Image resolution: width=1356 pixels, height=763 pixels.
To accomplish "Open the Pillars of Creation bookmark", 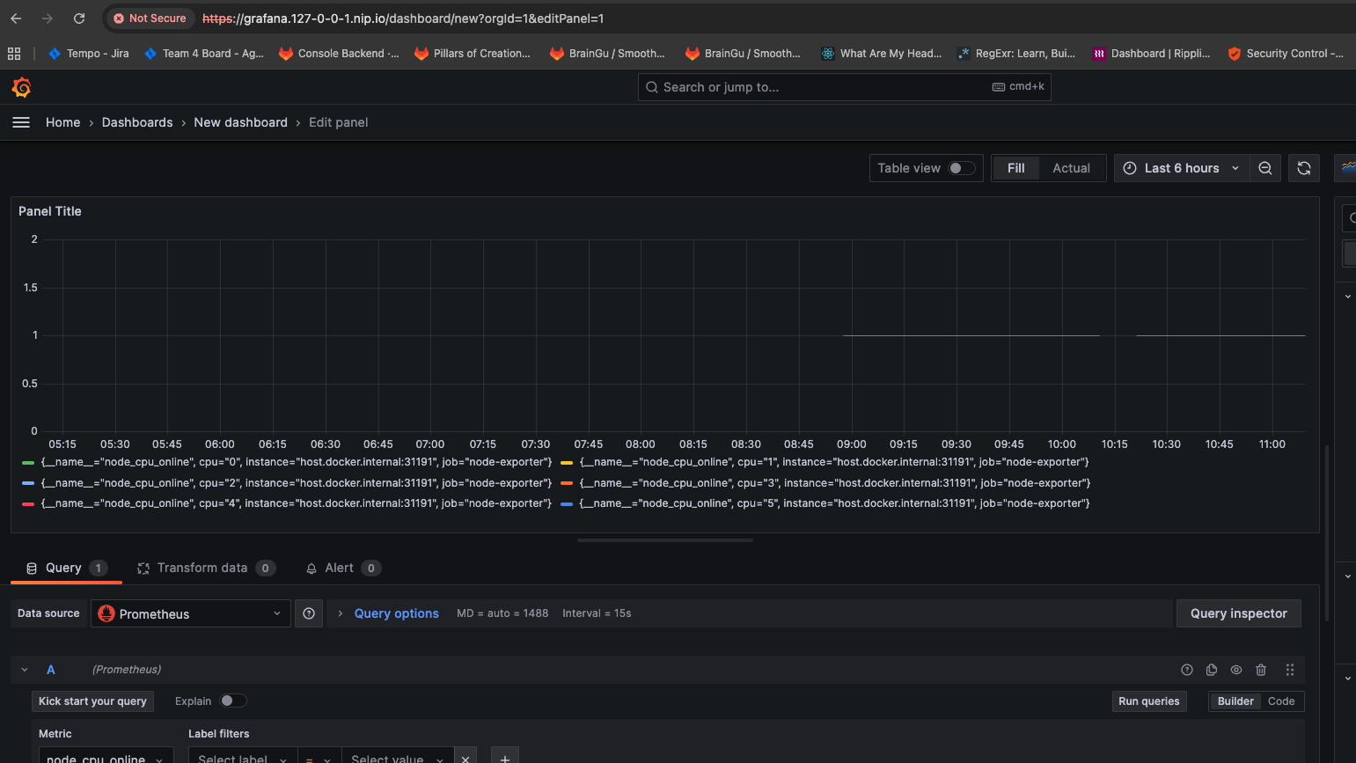I will 473,54.
